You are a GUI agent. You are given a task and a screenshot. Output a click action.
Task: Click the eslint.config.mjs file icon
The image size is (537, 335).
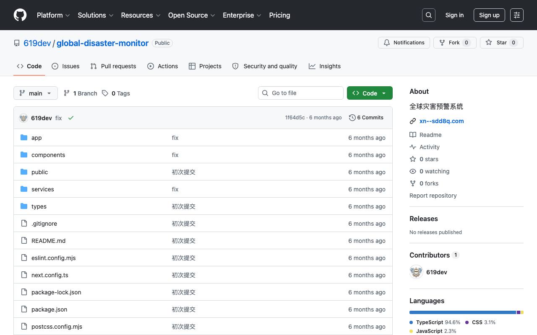(x=24, y=258)
